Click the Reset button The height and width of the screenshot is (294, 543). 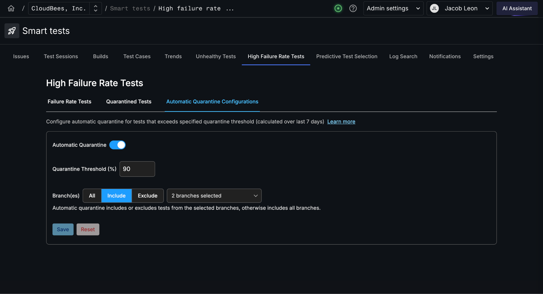(88, 230)
